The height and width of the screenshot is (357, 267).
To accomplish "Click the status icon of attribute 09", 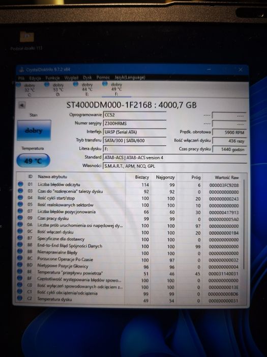I will [x=20, y=217].
